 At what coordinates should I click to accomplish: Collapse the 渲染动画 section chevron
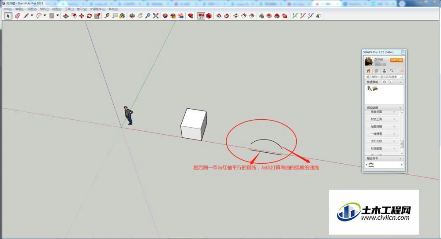pos(400,108)
